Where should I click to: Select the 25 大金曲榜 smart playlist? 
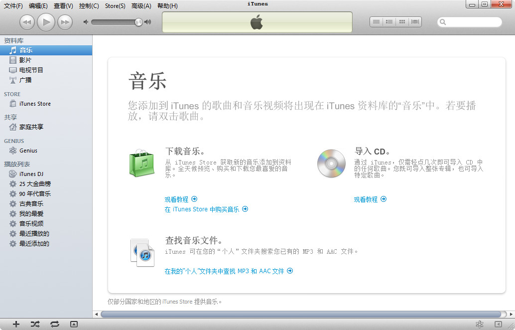[46, 184]
